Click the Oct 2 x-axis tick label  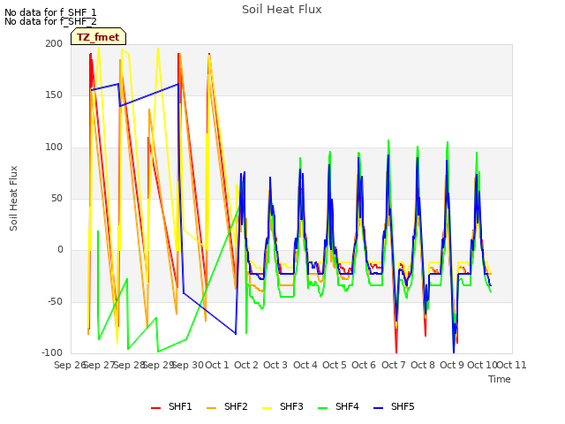(x=246, y=365)
